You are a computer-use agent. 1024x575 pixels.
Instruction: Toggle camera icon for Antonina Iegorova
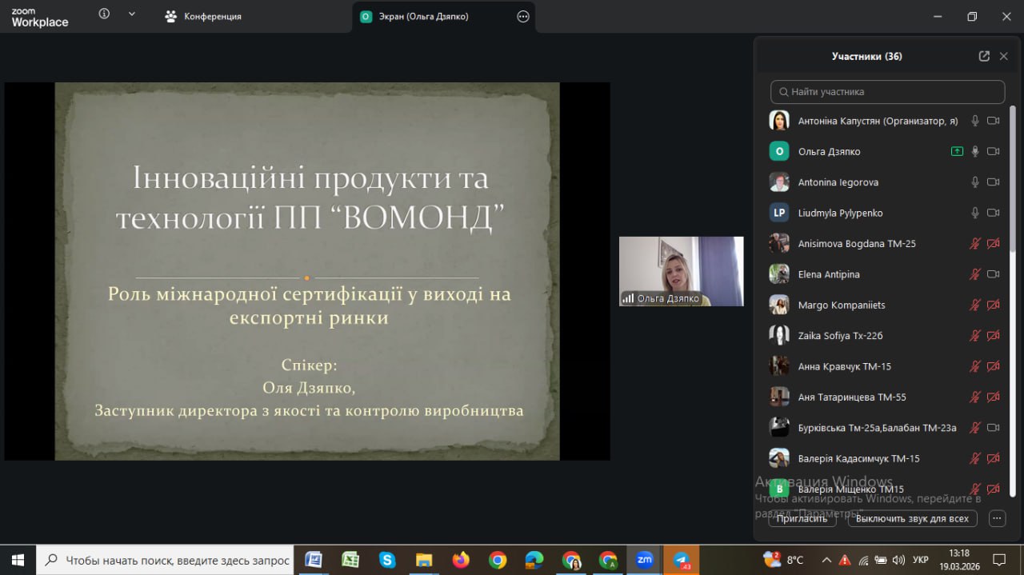pyautogui.click(x=994, y=182)
